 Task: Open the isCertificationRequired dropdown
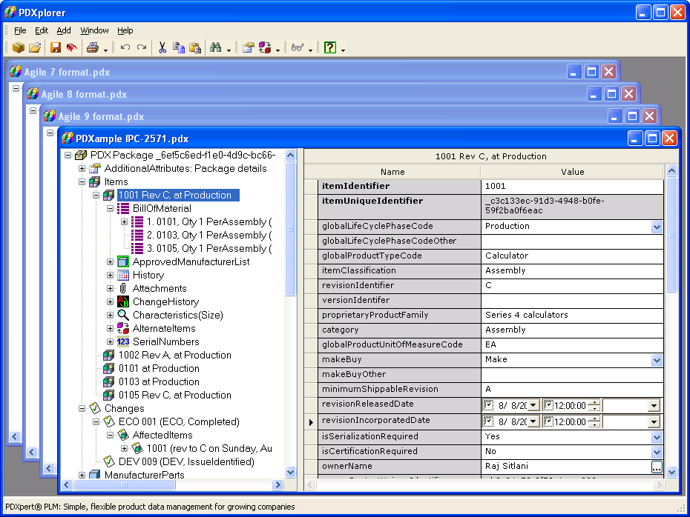click(x=657, y=453)
